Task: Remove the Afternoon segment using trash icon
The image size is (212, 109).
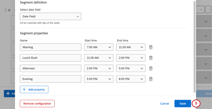Action: pyautogui.click(x=151, y=68)
